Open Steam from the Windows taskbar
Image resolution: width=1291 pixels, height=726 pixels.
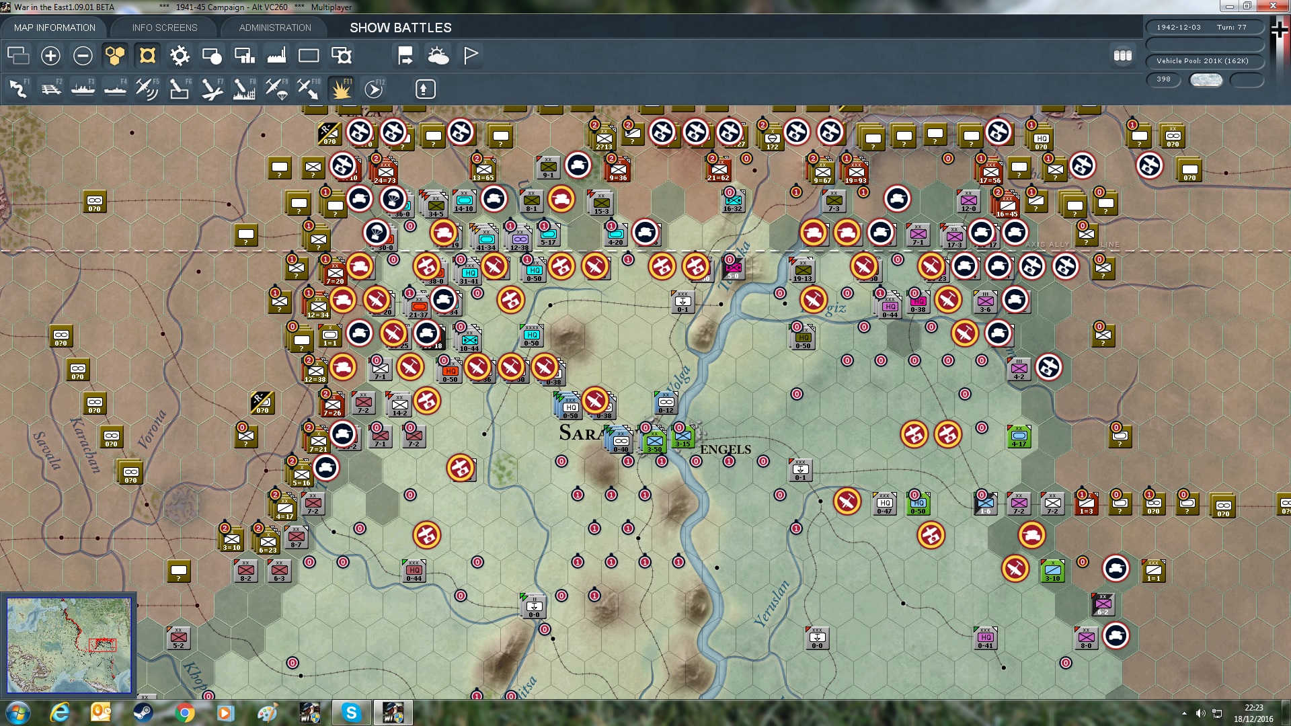(143, 712)
